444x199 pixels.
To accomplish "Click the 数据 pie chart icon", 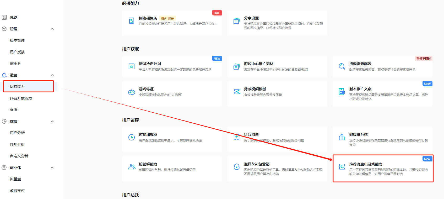I will (x=4, y=121).
